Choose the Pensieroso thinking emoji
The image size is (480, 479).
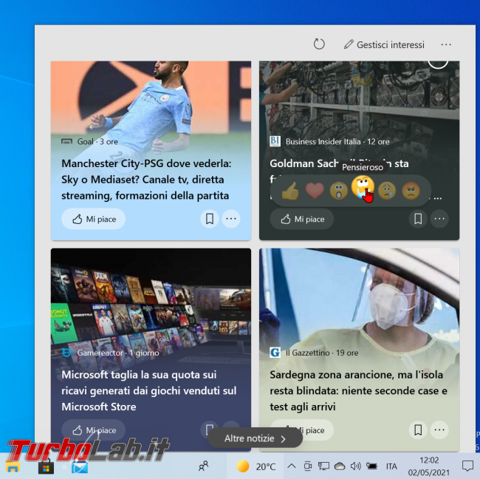point(363,186)
